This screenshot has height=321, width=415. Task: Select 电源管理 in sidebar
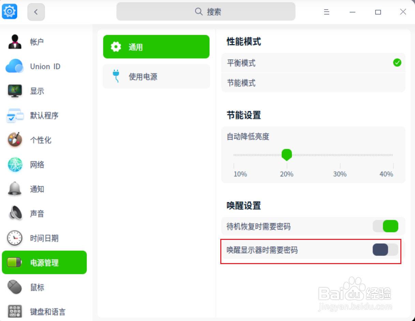(x=44, y=262)
